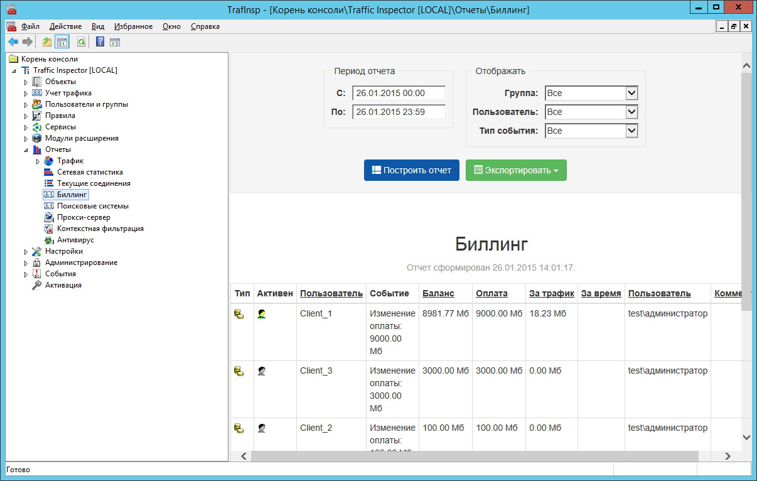The height and width of the screenshot is (481, 757).
Task: Sort by the Оплата column header
Action: 491,293
